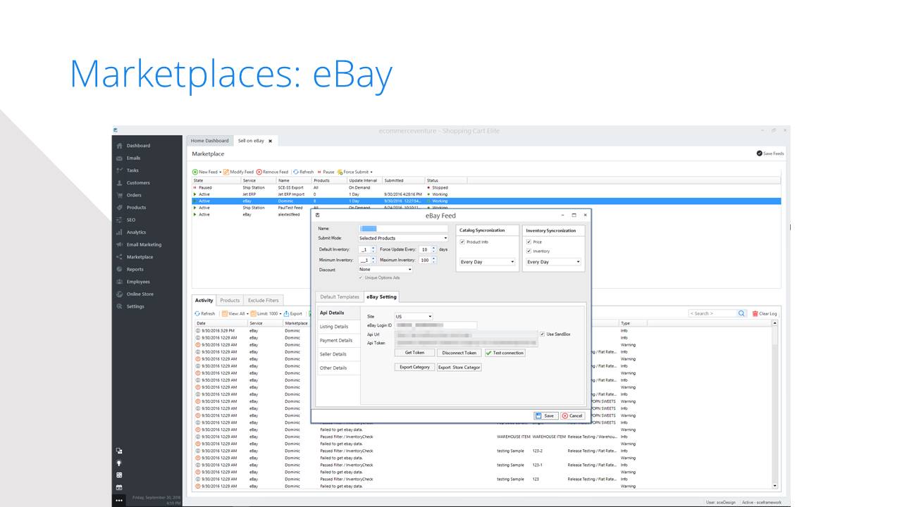The width and height of the screenshot is (902, 507).
Task: Click the Save Feeds icon
Action: coord(759,154)
